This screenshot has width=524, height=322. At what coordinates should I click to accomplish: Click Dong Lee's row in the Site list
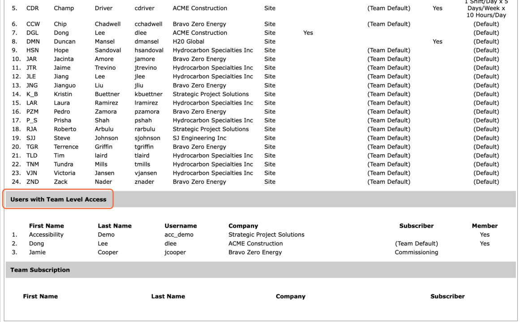[x=261, y=33]
